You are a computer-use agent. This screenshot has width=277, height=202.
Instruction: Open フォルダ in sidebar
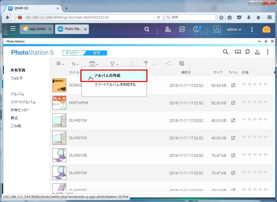[17, 78]
